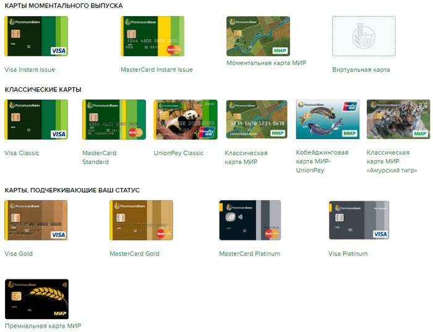Click the Visa Instant Issue link
The height and width of the screenshot is (332, 433).
tap(30, 69)
